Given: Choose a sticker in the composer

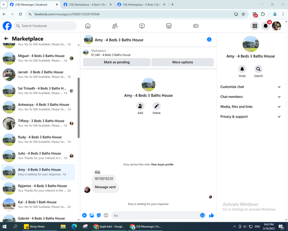Looking at the screenshot, I should tap(99, 215).
